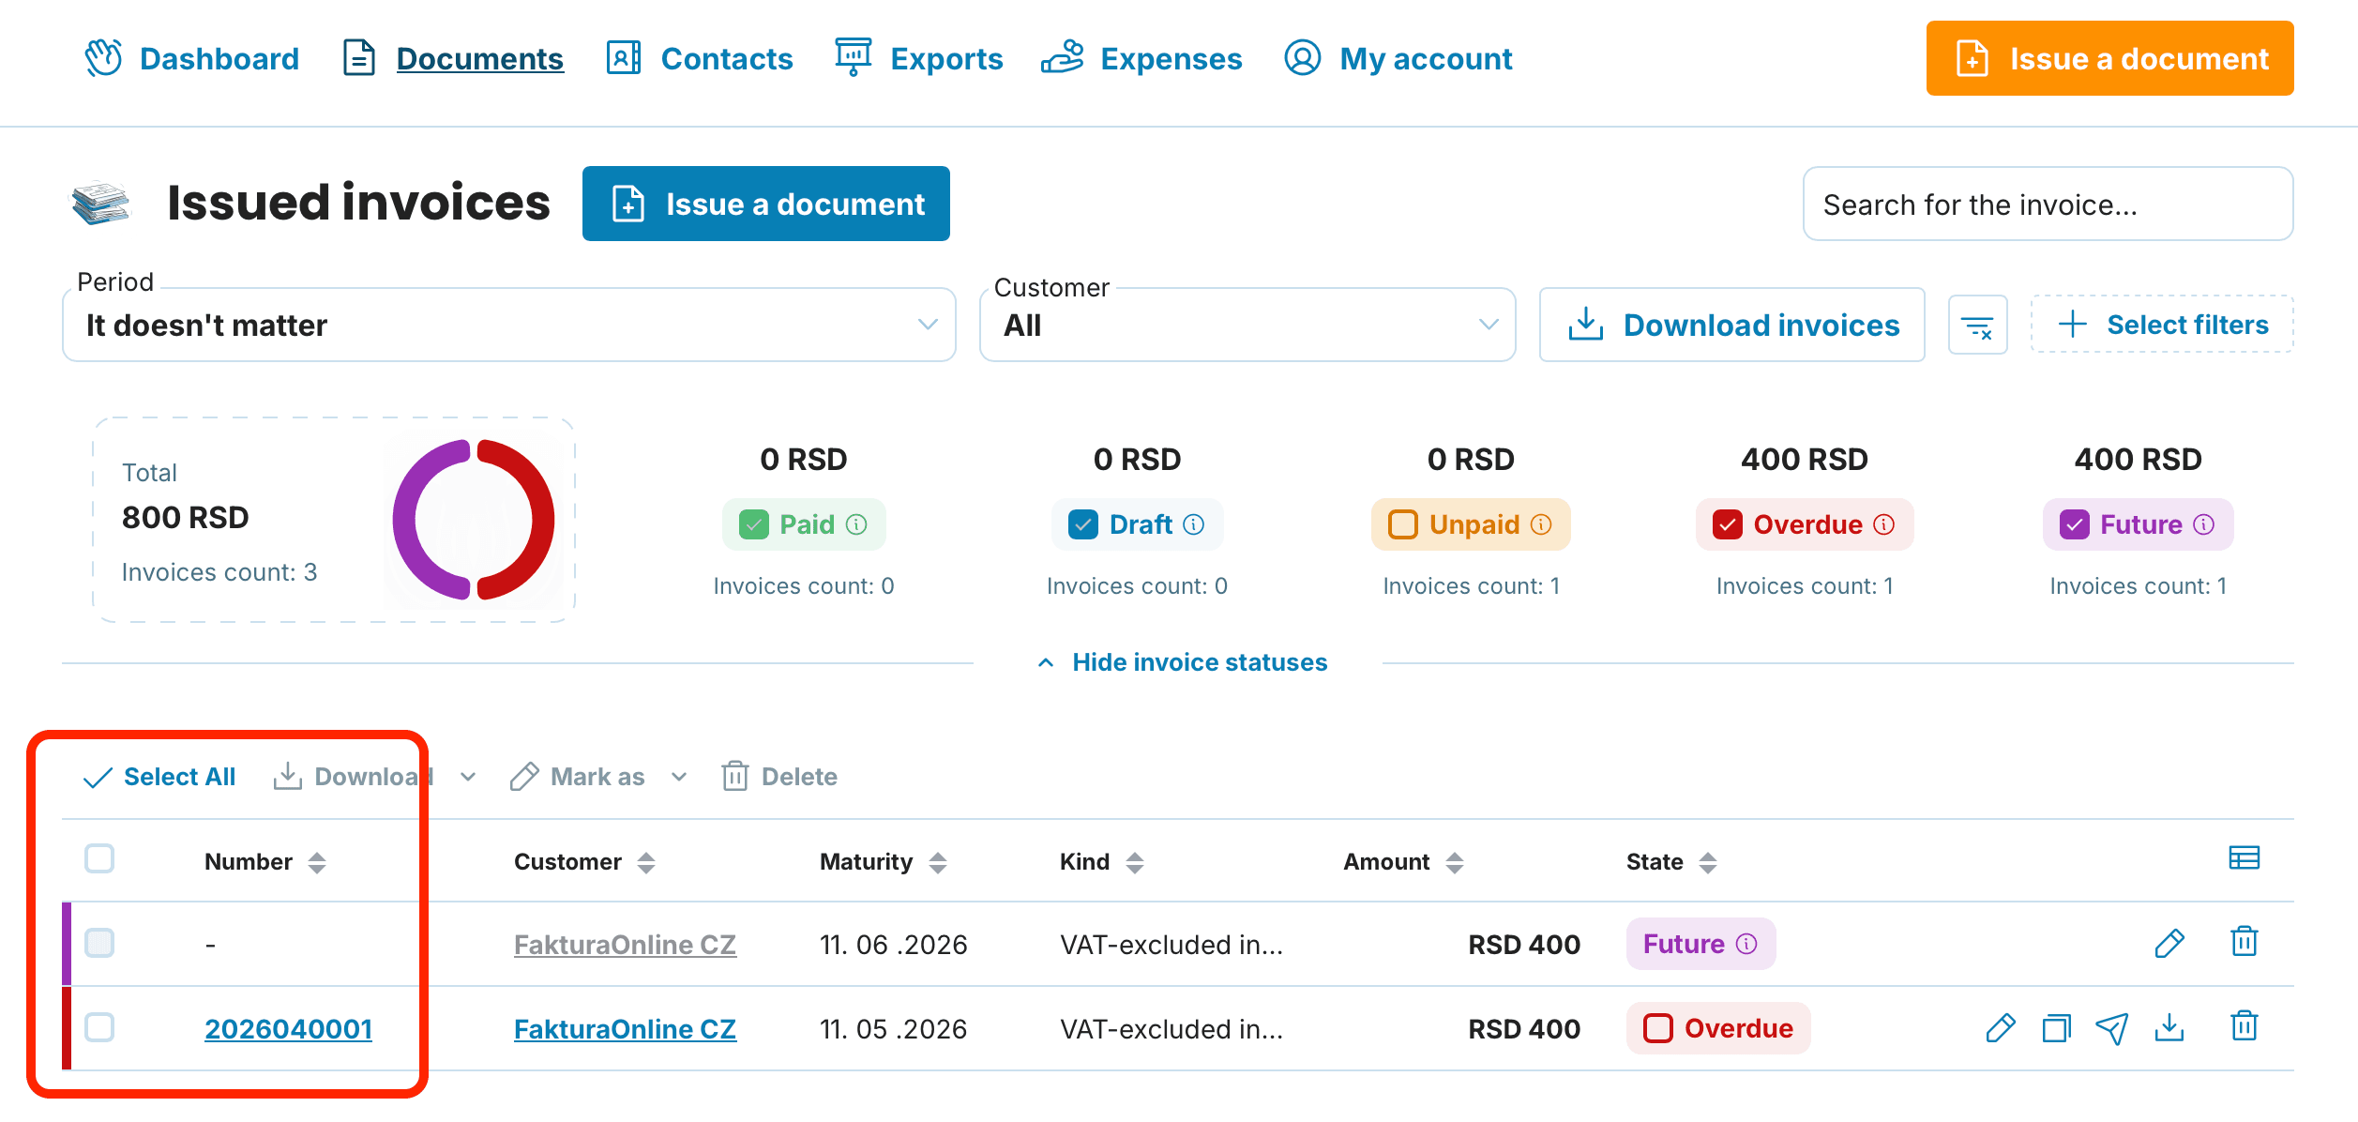Click info icon in Future row state badge
Screen dimensions: 2358x1122
pos(1746,944)
